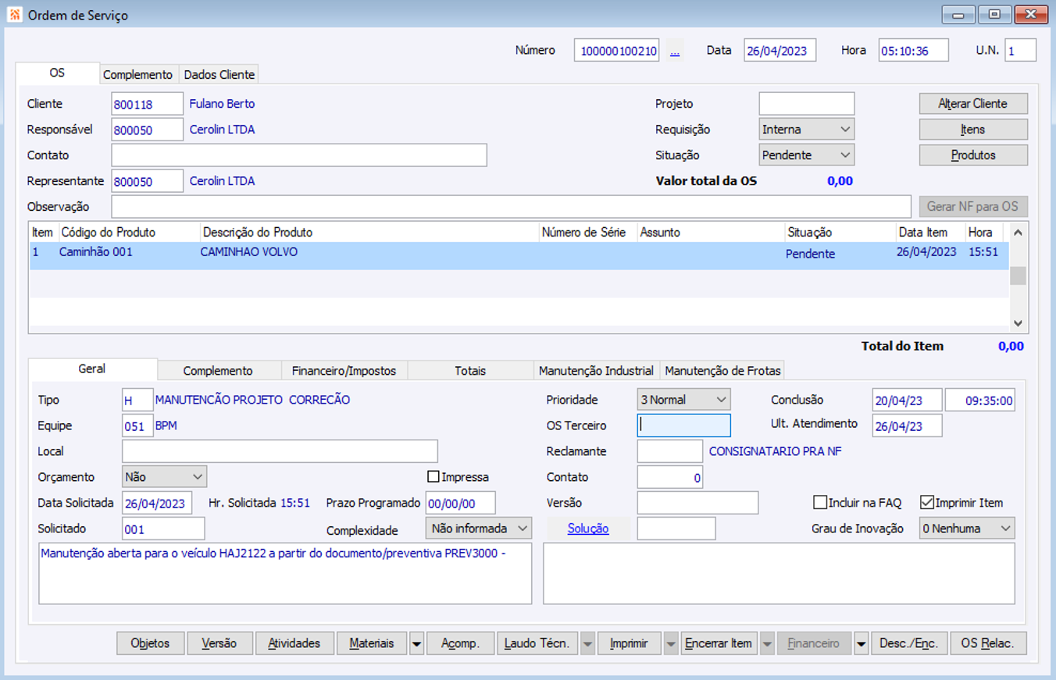Follow the Solução link
Screen dimensions: 1056x680
pyautogui.click(x=587, y=529)
